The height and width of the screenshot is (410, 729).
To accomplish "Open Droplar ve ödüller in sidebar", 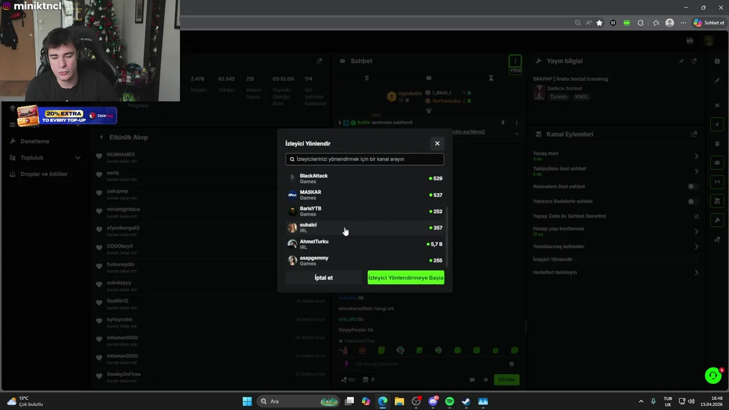I will tap(44, 174).
